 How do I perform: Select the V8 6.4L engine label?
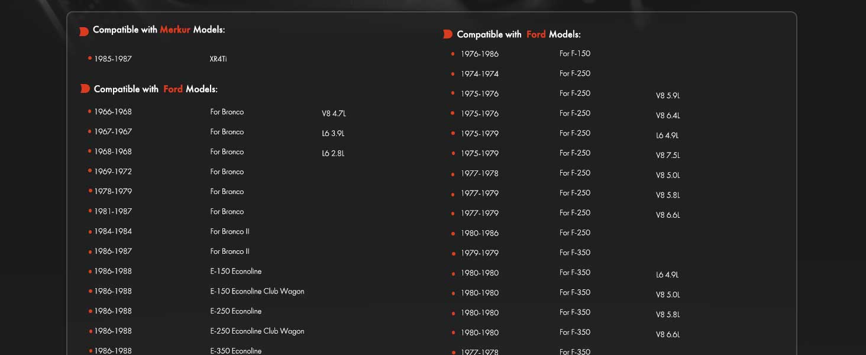point(668,116)
